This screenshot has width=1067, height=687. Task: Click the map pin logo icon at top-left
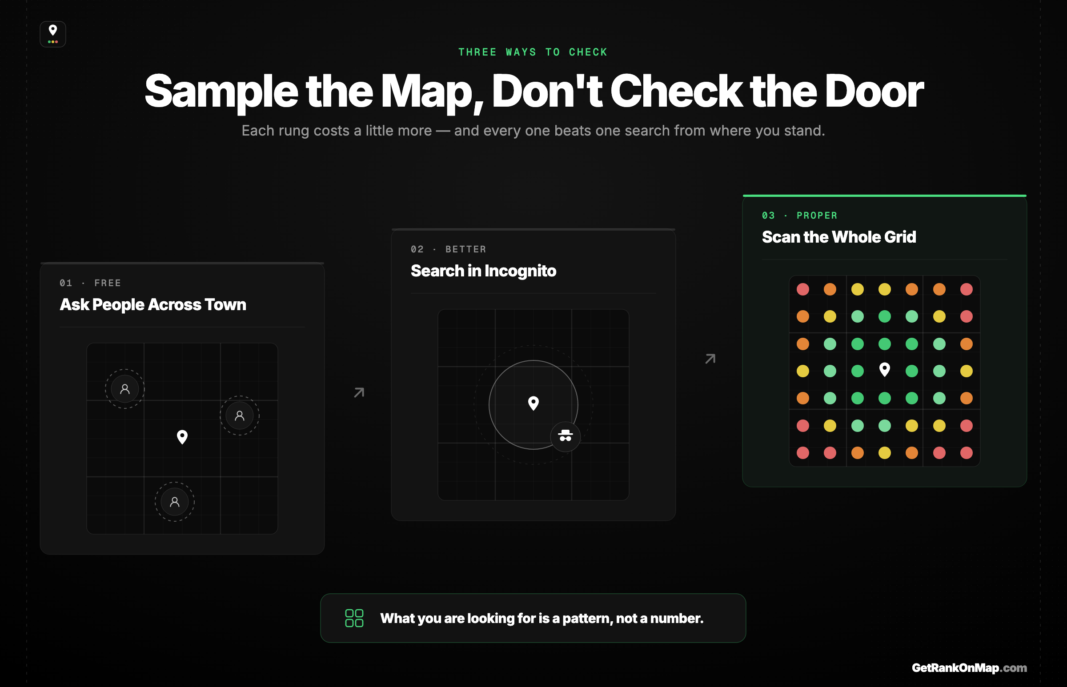pos(52,34)
